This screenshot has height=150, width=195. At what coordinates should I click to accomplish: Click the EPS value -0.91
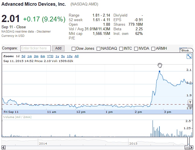click(x=139, y=20)
